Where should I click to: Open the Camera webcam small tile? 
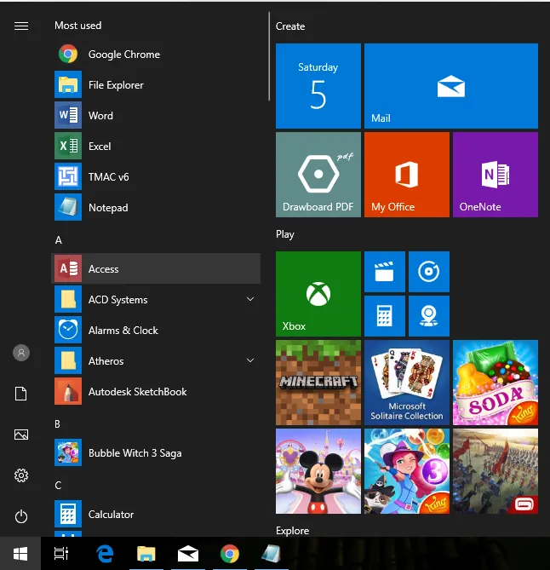pos(428,316)
